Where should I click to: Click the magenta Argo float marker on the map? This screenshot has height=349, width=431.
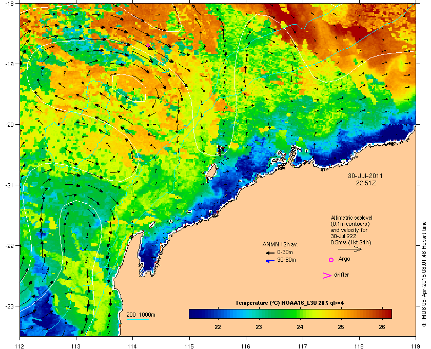click(x=148, y=45)
